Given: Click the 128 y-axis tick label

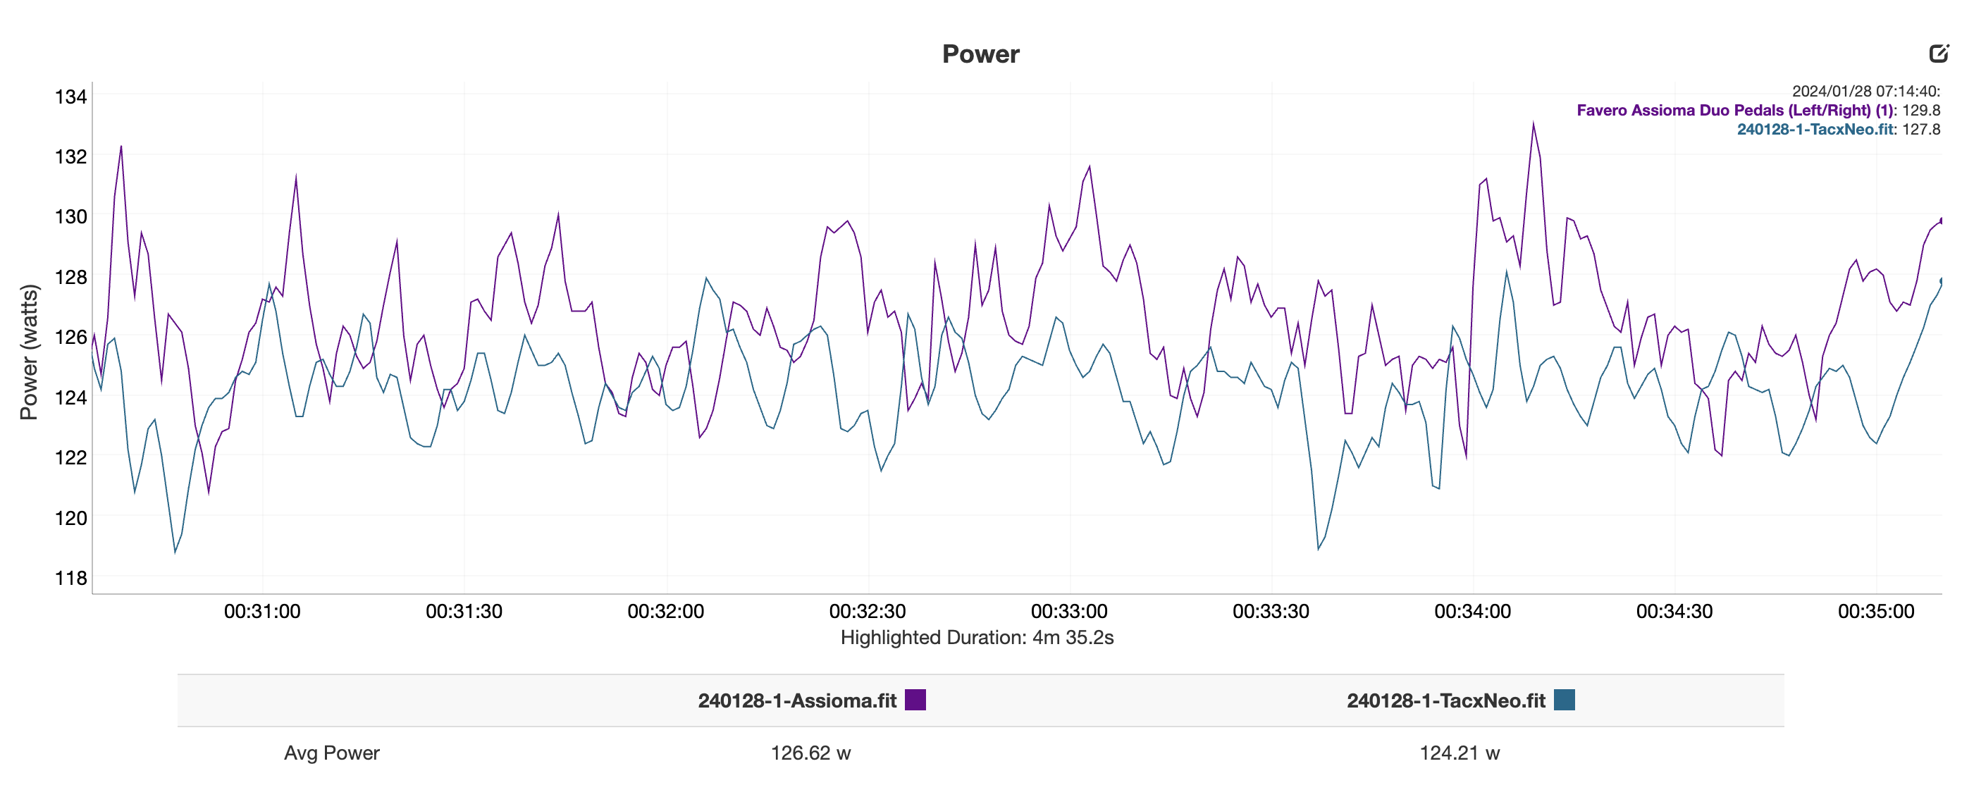Looking at the screenshot, I should point(71,277).
